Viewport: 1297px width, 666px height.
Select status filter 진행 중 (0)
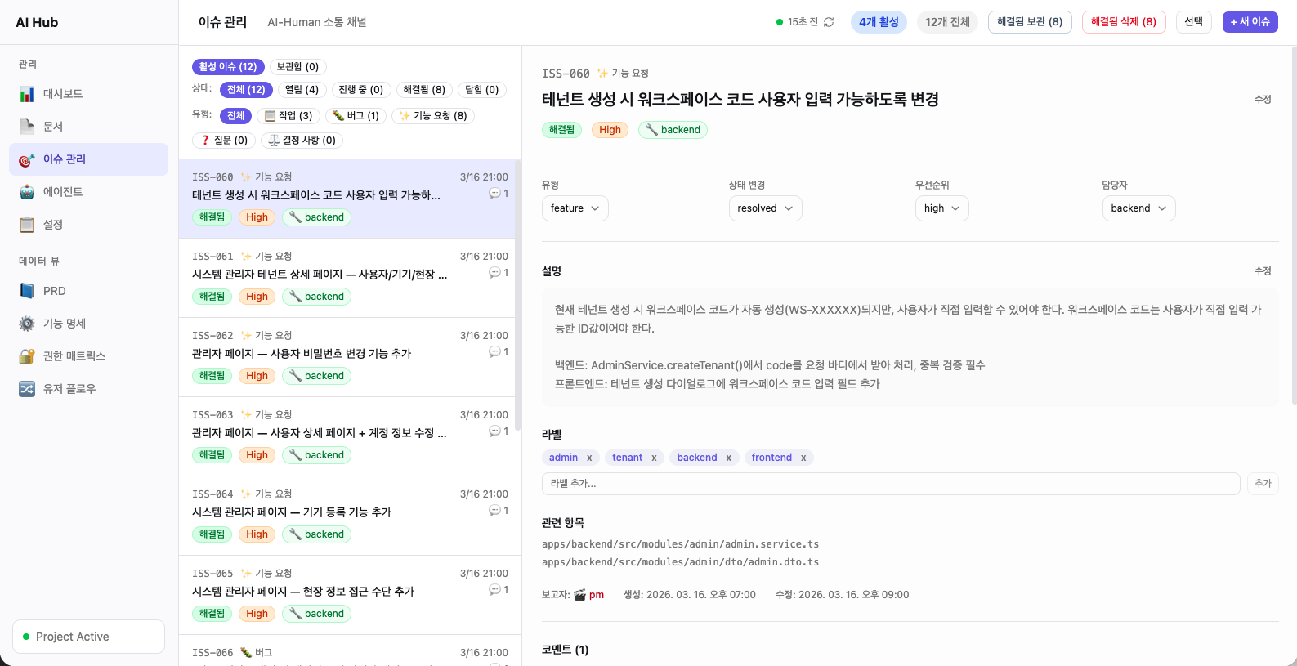[x=360, y=90]
